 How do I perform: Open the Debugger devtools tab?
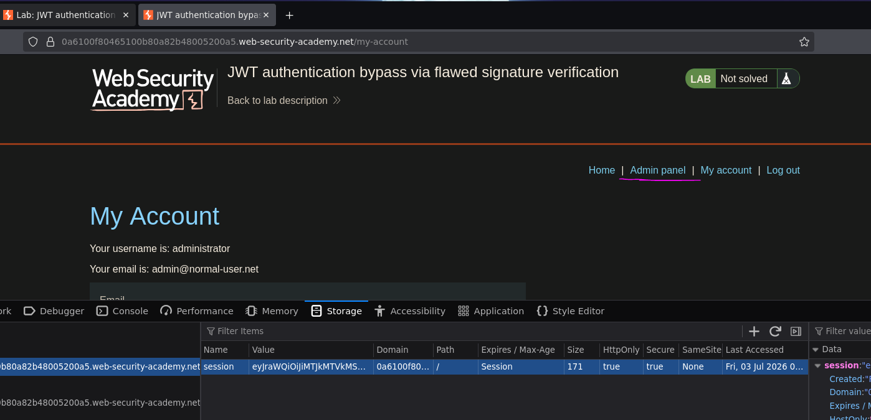pos(54,311)
